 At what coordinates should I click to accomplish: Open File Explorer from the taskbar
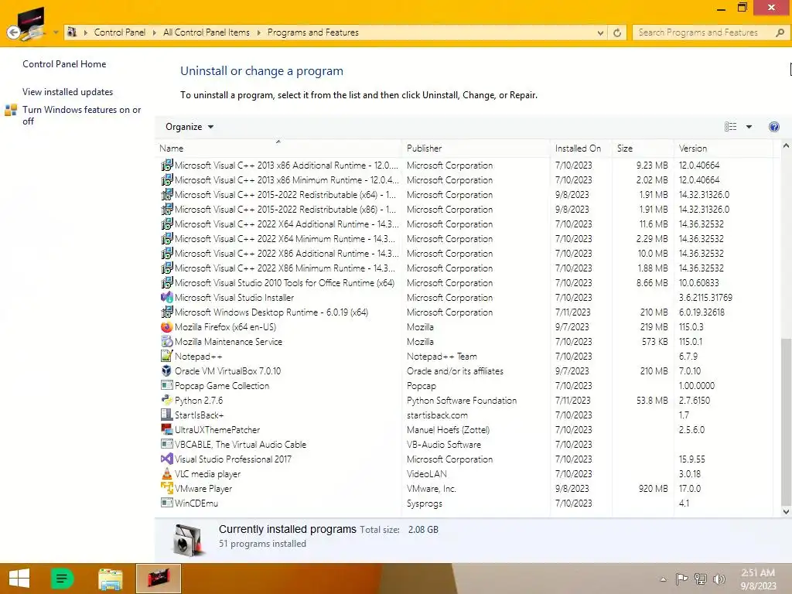[x=111, y=579]
